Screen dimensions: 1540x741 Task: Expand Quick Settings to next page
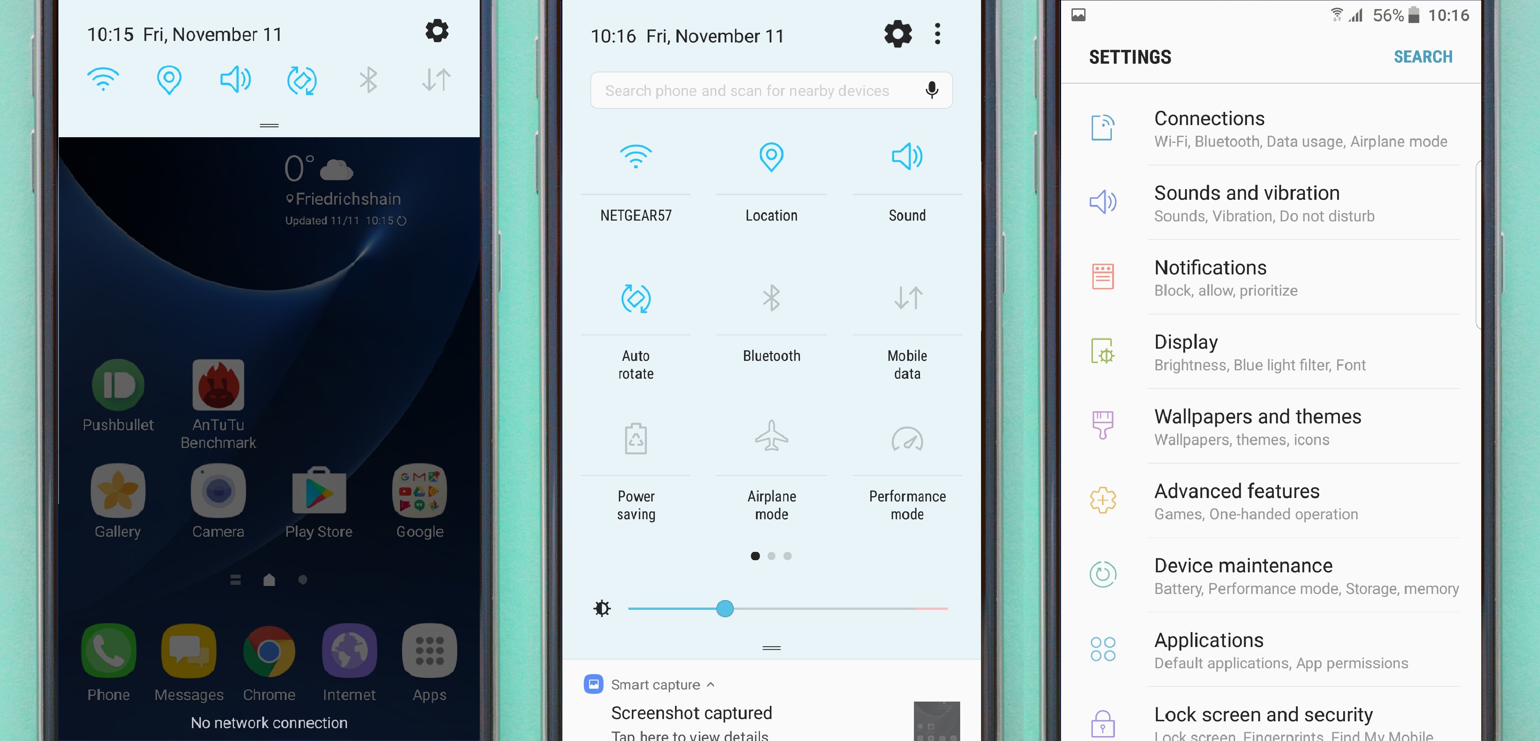coord(773,556)
